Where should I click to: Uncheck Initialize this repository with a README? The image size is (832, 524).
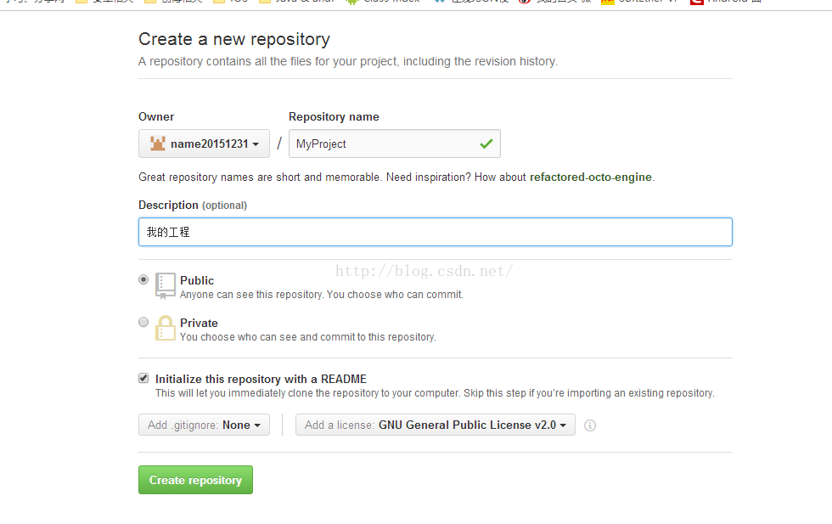pyautogui.click(x=143, y=378)
